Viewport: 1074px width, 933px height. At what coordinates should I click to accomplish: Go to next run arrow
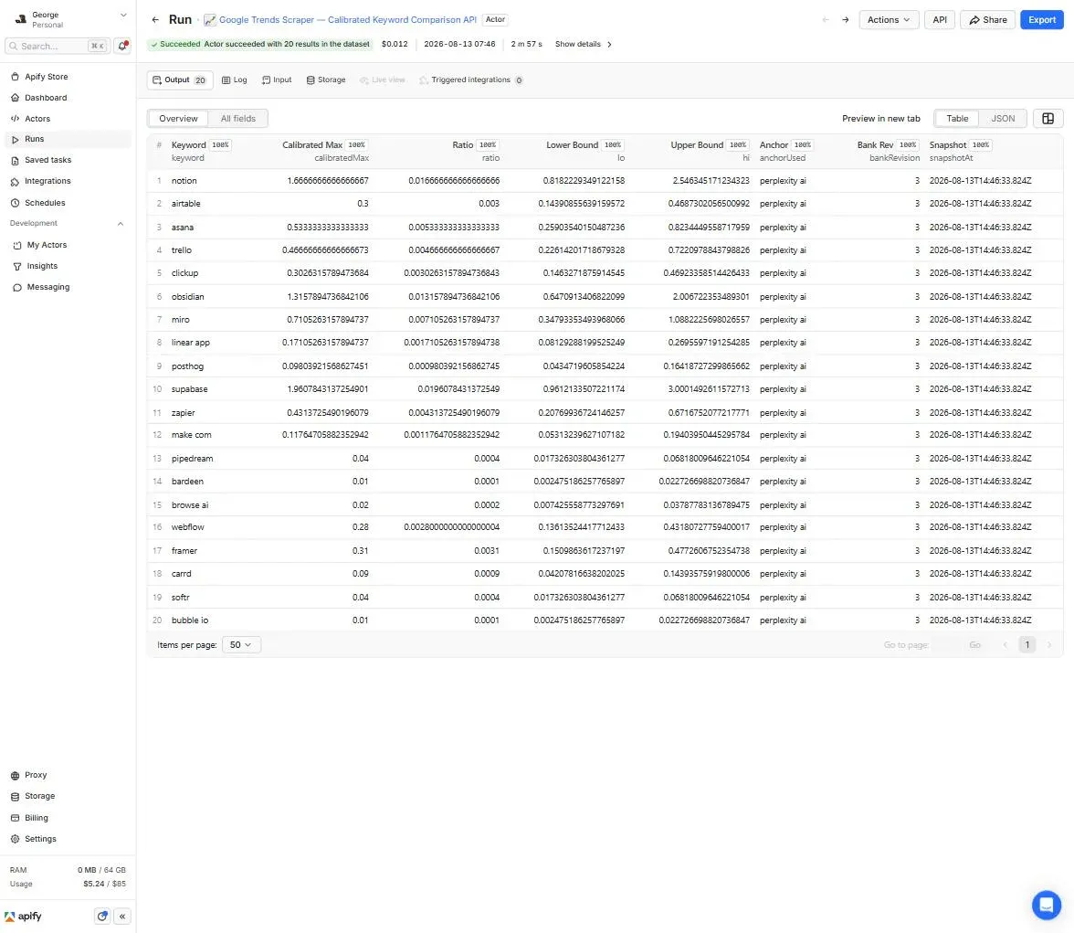point(846,20)
